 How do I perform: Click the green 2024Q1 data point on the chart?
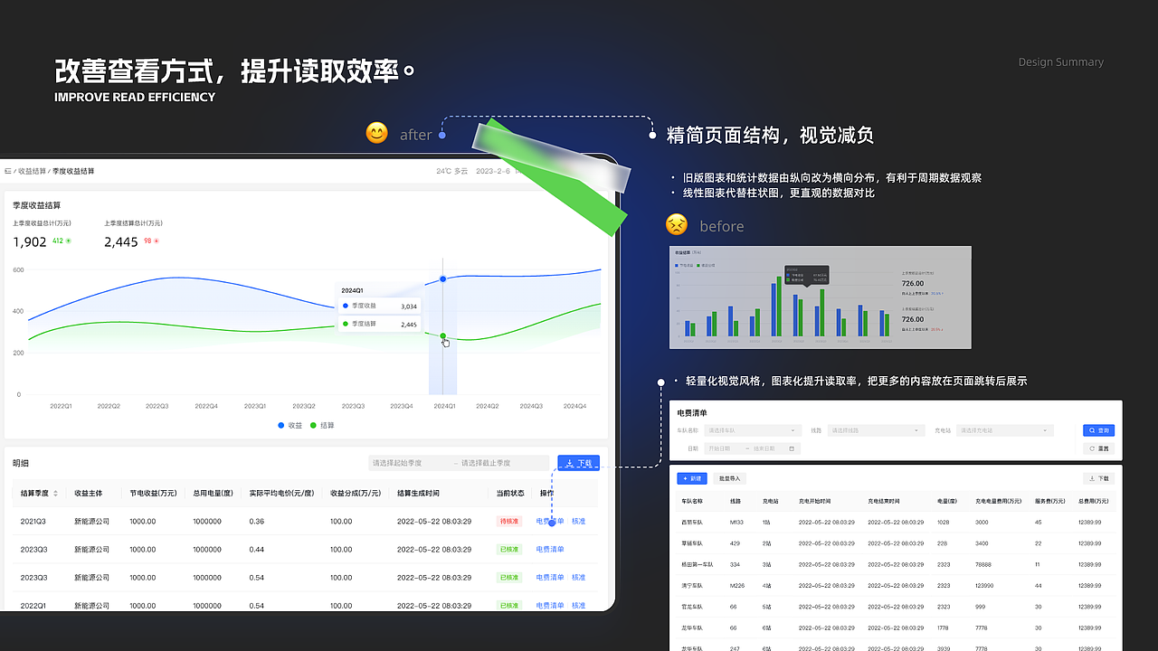pyautogui.click(x=442, y=336)
